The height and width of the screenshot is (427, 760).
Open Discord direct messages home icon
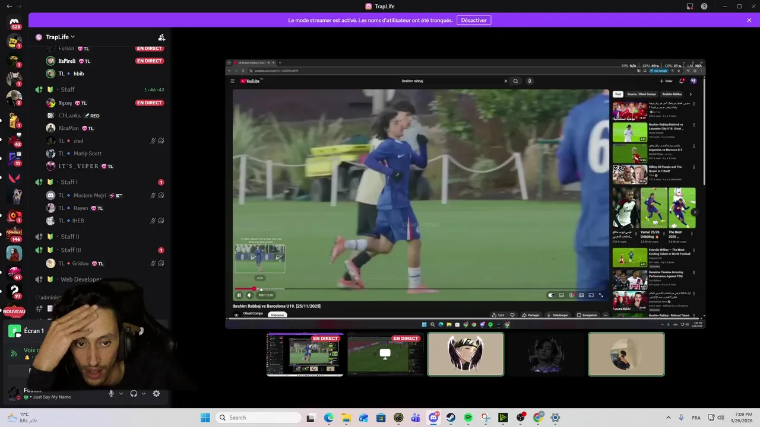coord(14,21)
